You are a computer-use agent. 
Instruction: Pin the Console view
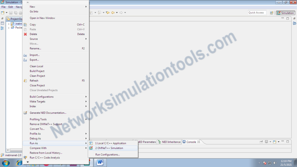(x=261, y=142)
